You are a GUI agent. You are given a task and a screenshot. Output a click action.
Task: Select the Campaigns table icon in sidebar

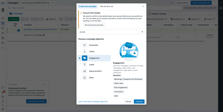[3, 23]
